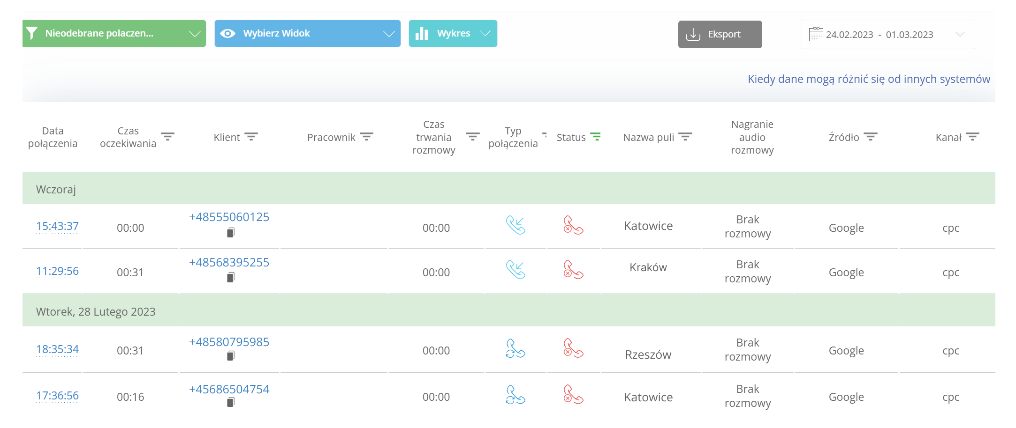Copy phone number +48568395255
This screenshot has height=428, width=1016.
pyautogui.click(x=230, y=277)
